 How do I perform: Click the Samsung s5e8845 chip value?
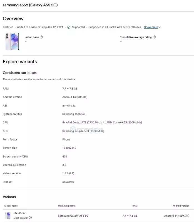point(74,114)
